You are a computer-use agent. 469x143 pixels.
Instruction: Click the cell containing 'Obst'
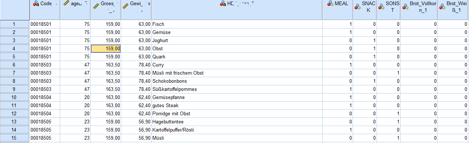click(237, 49)
